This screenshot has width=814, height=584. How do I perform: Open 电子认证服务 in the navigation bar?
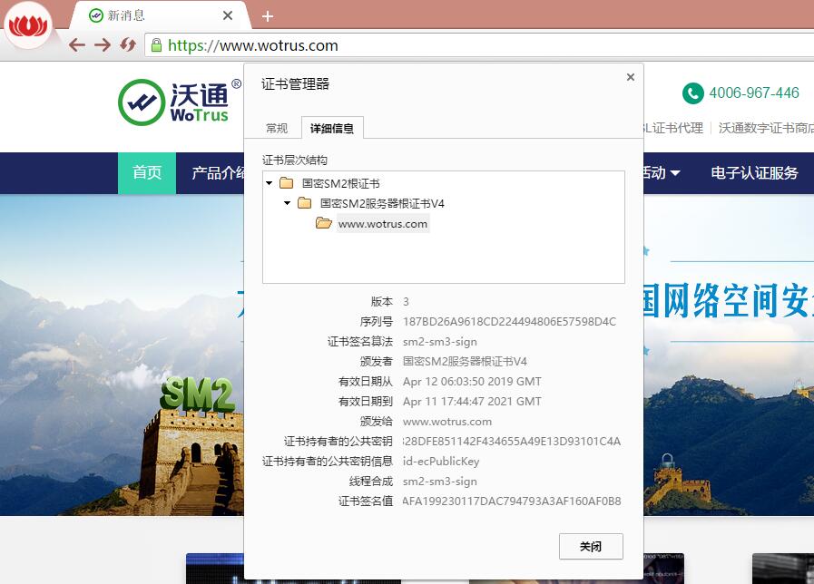click(754, 173)
